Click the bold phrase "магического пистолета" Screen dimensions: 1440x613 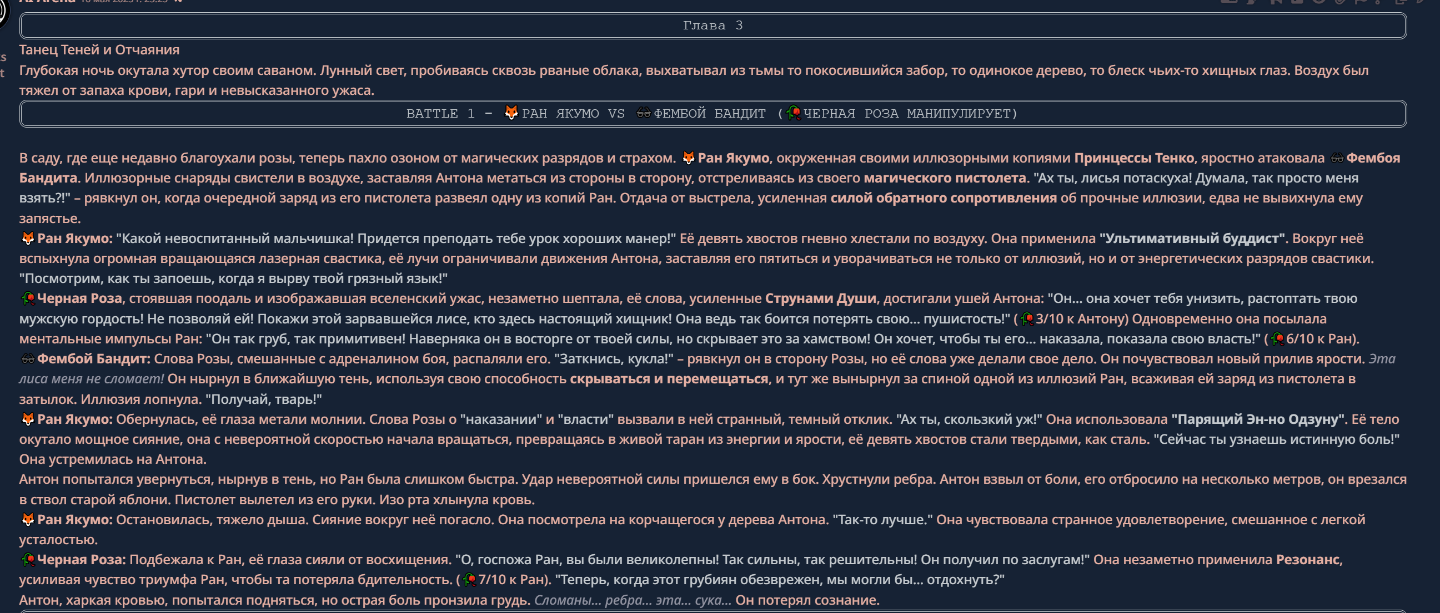945,178
